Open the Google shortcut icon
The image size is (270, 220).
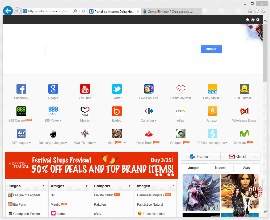coord(53,89)
